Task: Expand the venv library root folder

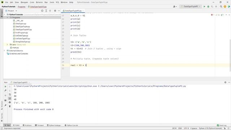Action: [7, 44]
